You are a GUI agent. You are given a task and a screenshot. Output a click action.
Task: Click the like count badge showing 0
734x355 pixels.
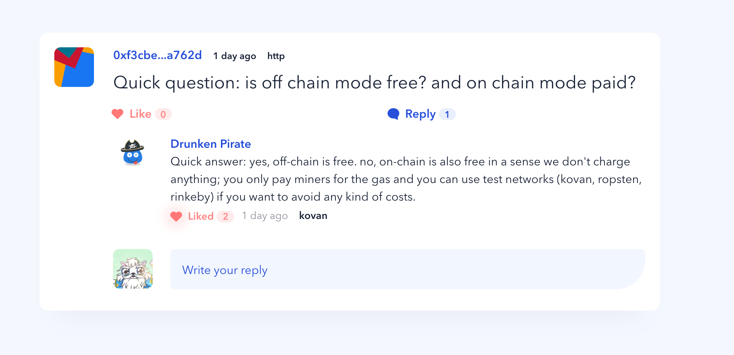point(163,114)
